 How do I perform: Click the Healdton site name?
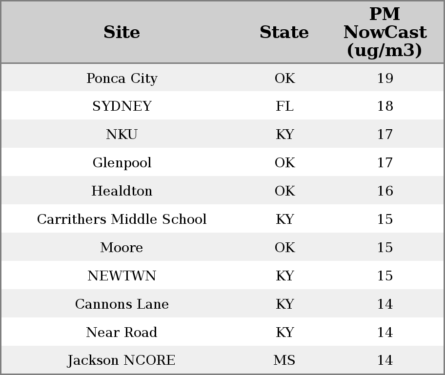121,191
